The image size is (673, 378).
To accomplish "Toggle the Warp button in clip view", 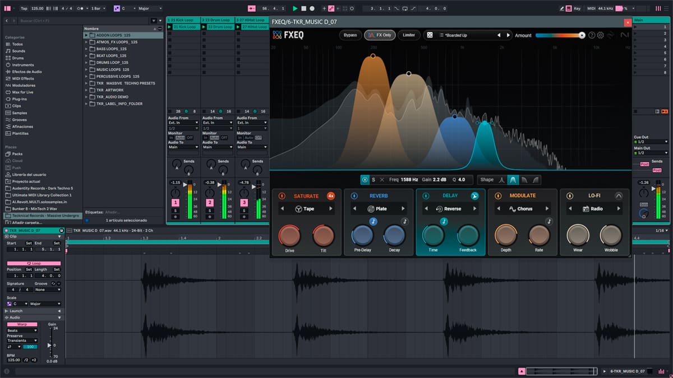I will (22, 324).
